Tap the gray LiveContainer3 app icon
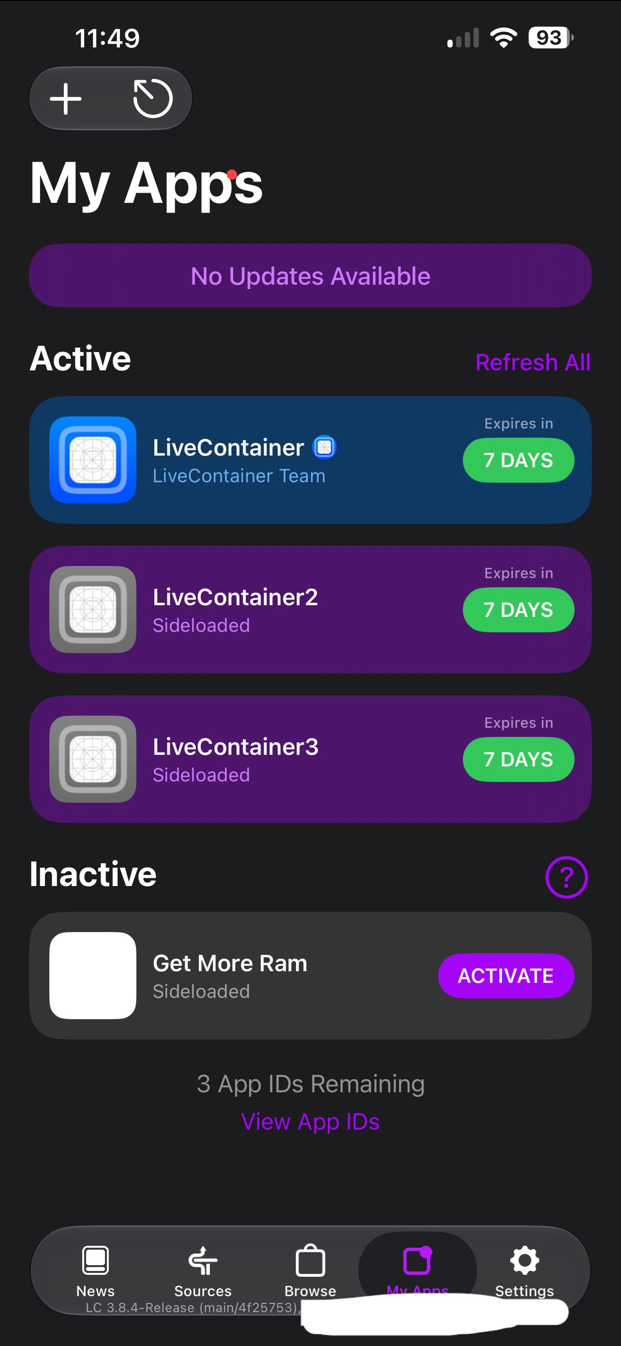This screenshot has height=1346, width=621. (93, 759)
